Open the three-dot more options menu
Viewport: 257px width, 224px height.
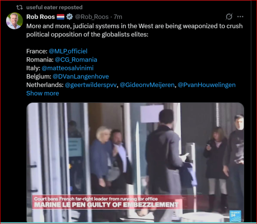[240, 16]
